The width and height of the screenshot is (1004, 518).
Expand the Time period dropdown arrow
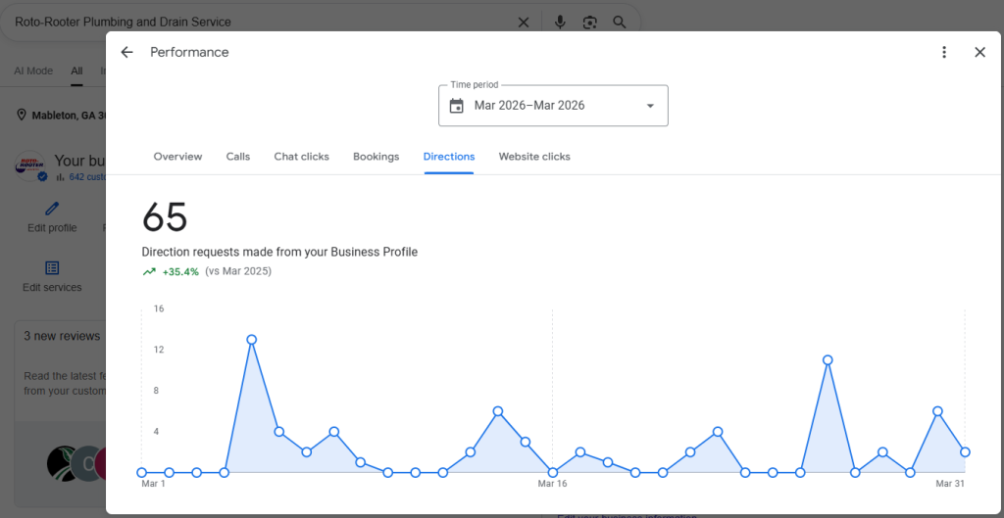tap(651, 106)
